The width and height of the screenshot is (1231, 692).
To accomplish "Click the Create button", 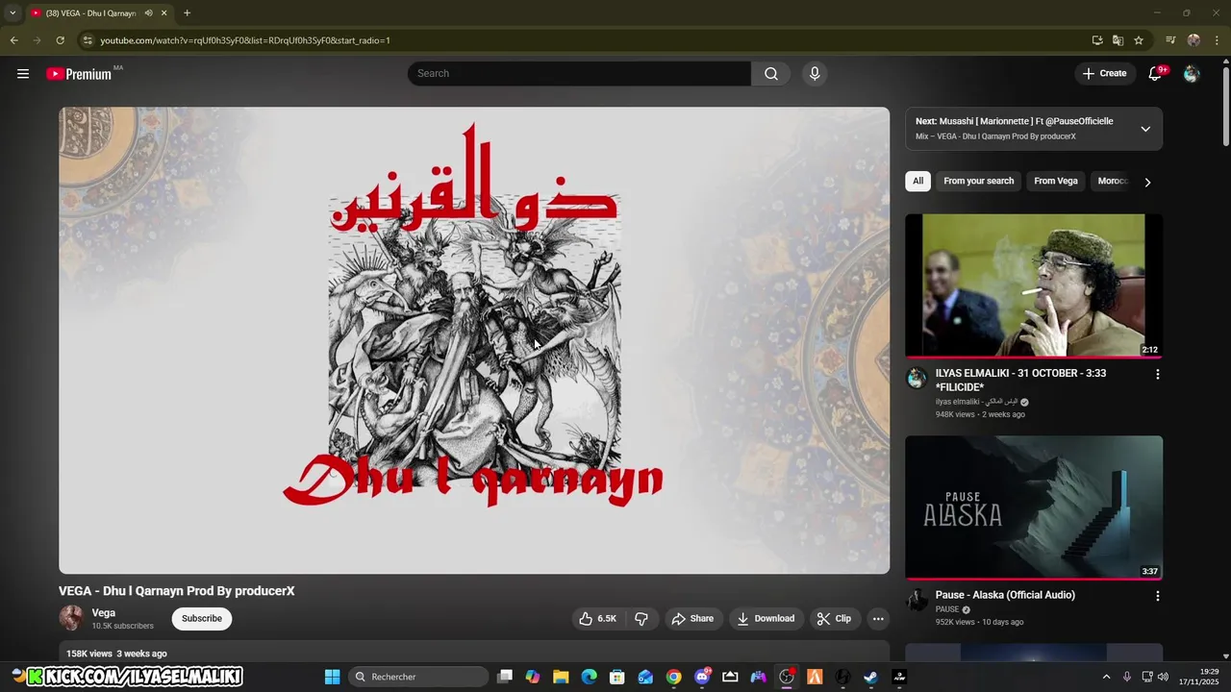I will coord(1104,74).
